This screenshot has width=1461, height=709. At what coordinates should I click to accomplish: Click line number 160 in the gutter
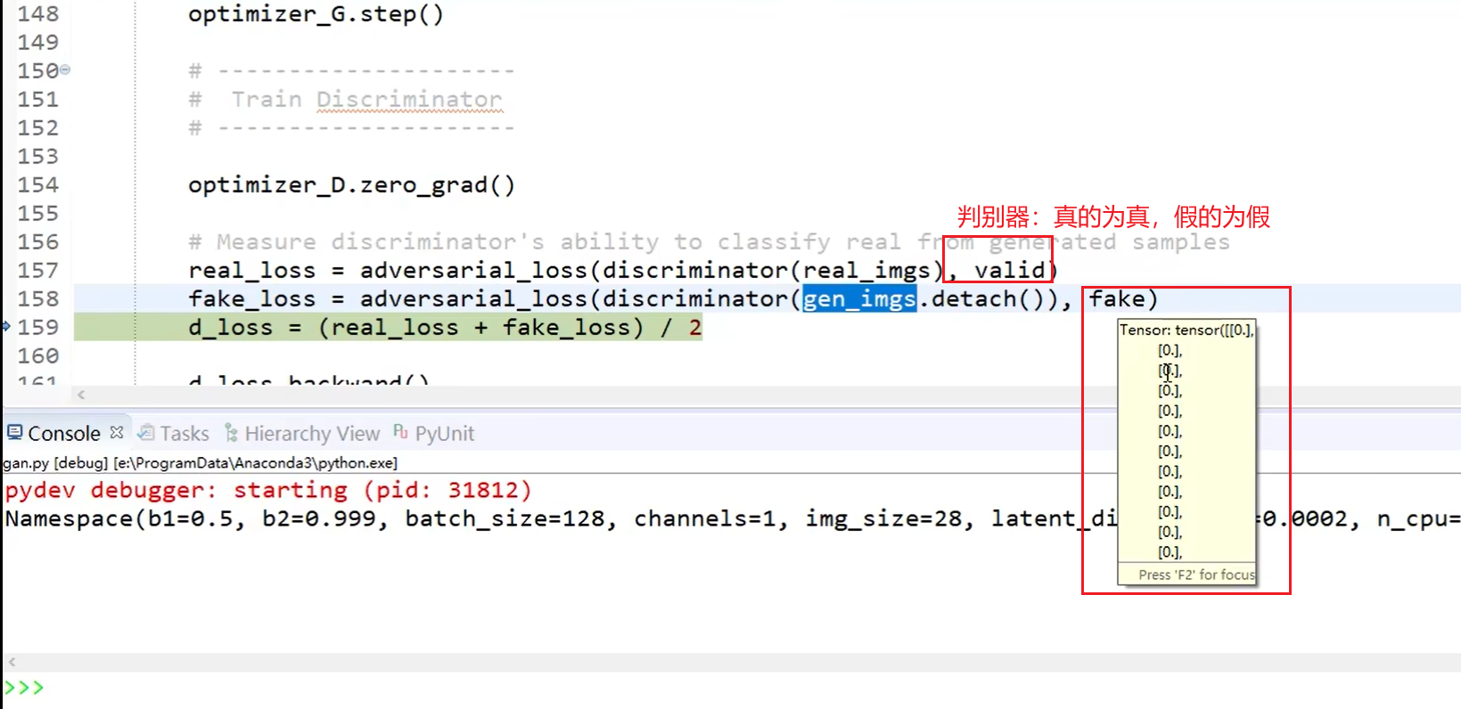point(38,356)
